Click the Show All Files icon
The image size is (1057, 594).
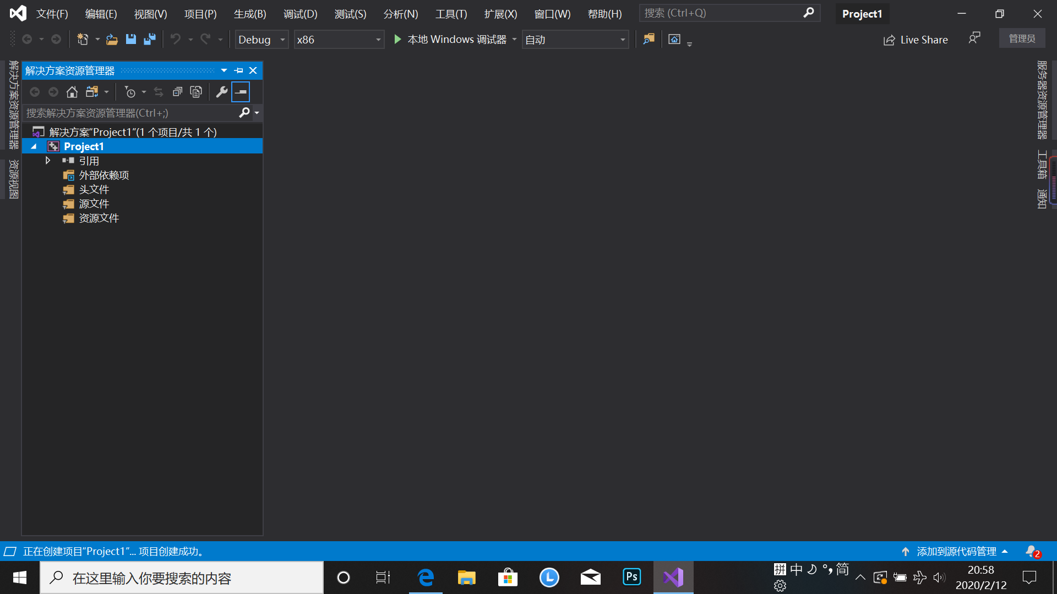pyautogui.click(x=196, y=92)
